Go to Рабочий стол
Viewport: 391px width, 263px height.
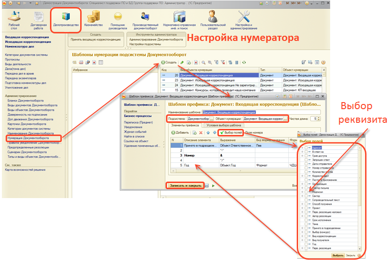pyautogui.click(x=14, y=19)
